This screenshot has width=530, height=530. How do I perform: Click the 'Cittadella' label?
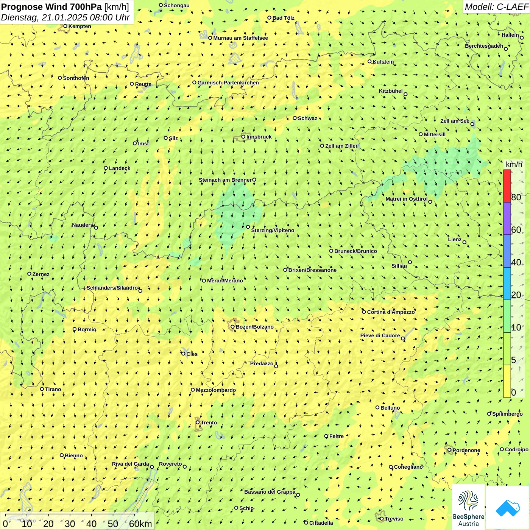coord(321,523)
